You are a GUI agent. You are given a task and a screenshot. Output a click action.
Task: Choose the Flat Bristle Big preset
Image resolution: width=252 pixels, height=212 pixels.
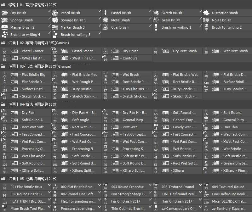(x=28, y=75)
